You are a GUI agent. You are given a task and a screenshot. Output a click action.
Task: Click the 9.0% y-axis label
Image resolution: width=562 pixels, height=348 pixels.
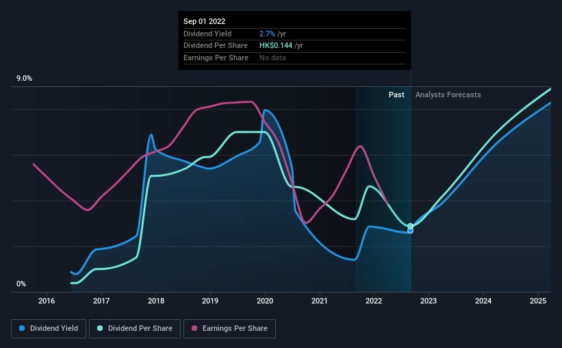24,79
